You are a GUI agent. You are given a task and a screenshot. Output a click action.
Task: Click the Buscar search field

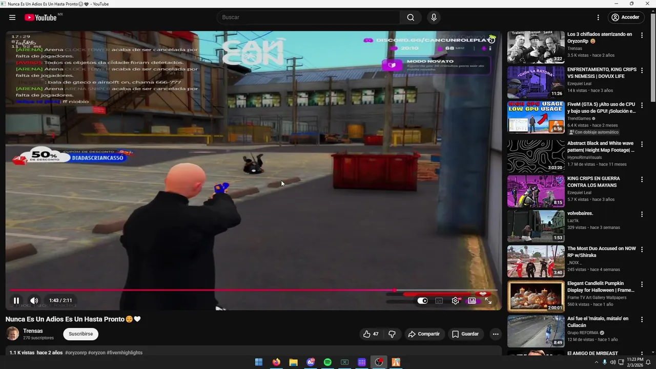coord(308,17)
